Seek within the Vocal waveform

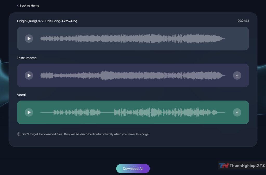(133, 112)
